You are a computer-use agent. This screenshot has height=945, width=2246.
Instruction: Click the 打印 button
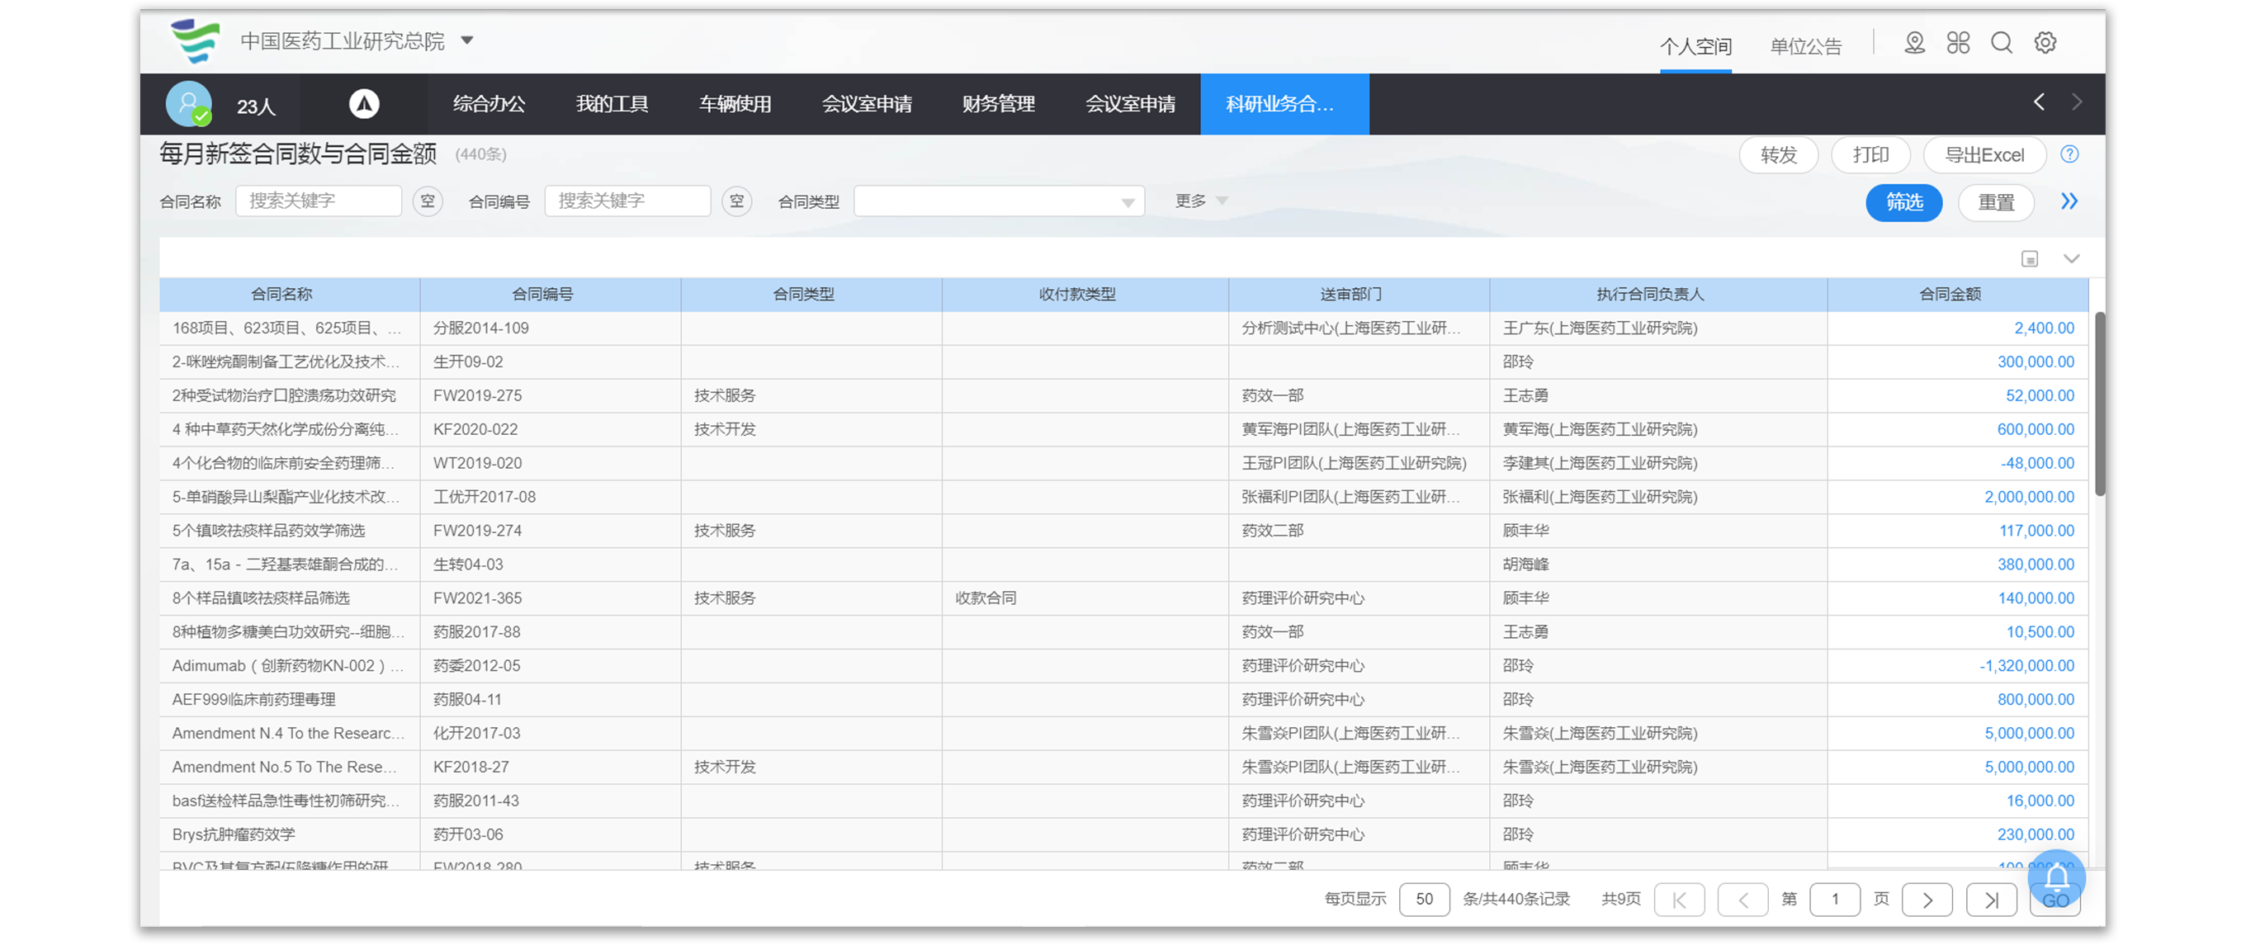[x=1870, y=155]
